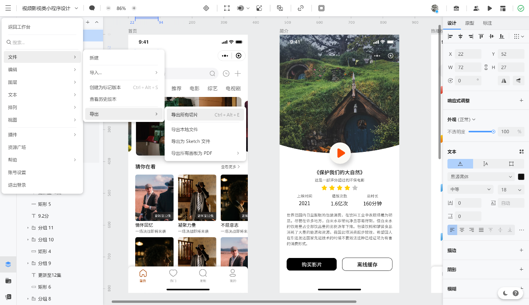Select auto-width text mode

(x=460, y=164)
